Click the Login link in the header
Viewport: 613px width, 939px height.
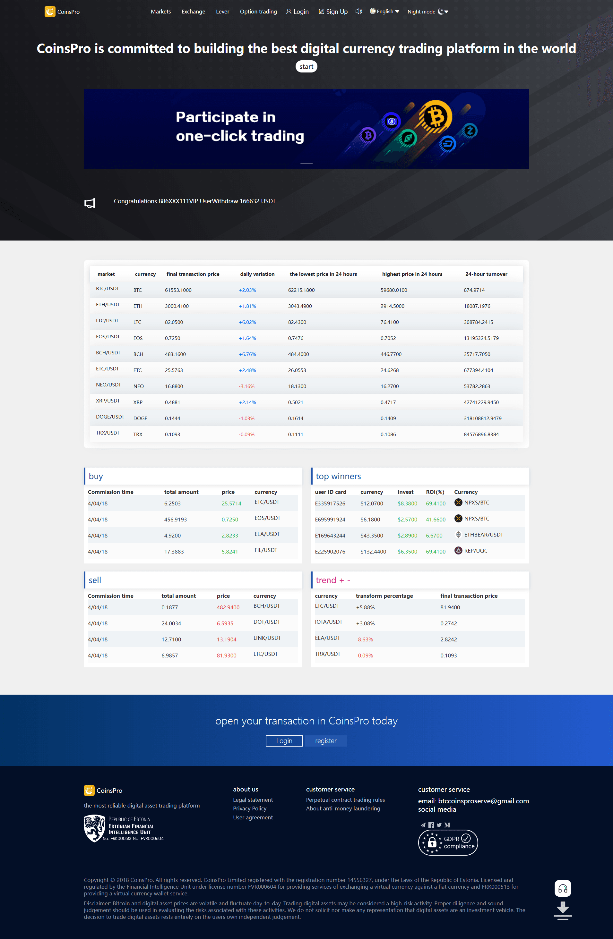(297, 12)
